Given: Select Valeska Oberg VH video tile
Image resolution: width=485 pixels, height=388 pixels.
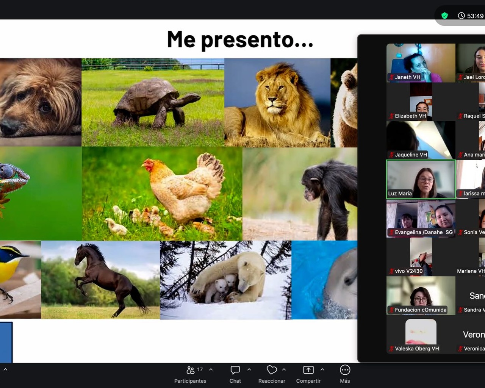Looking at the screenshot, I should tap(421, 335).
